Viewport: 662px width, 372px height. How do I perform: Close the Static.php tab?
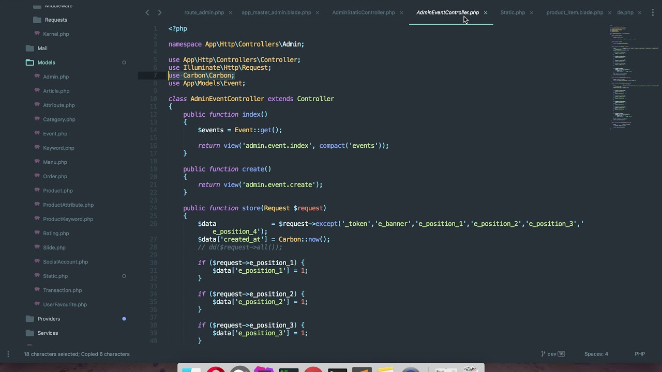coord(531,12)
